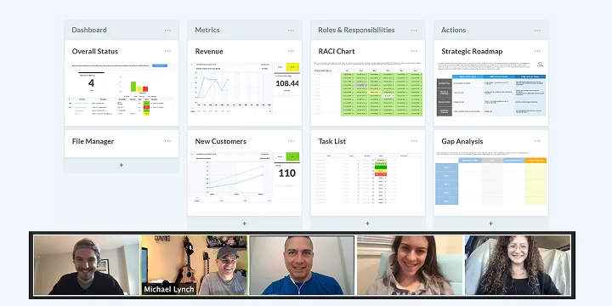Open the Gap Analysis table preview
This screenshot has width=612, height=306.
(x=490, y=178)
